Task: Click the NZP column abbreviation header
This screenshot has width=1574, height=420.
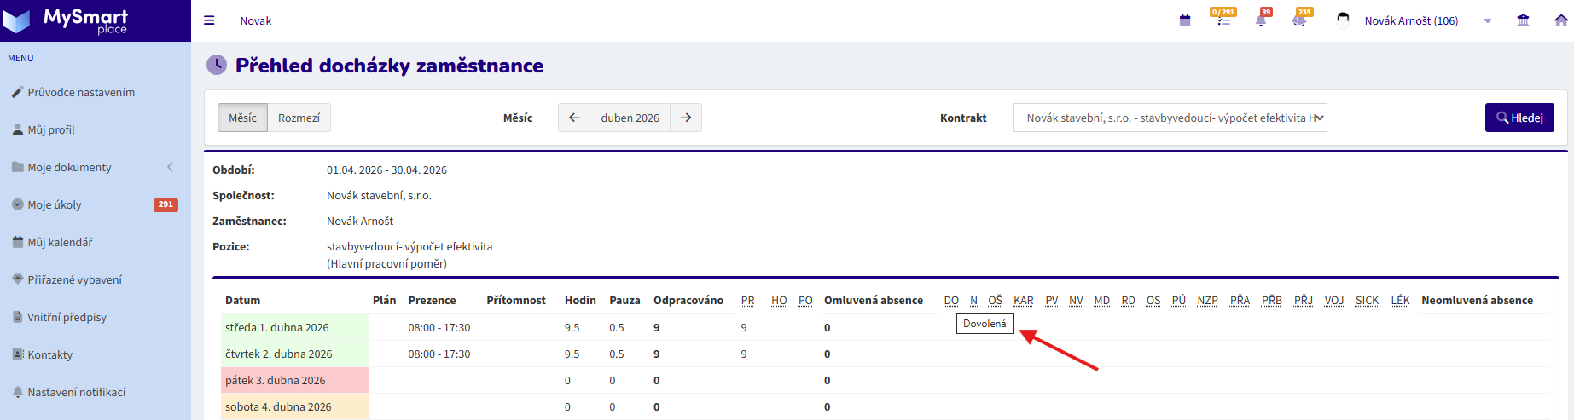Action: point(1207,300)
